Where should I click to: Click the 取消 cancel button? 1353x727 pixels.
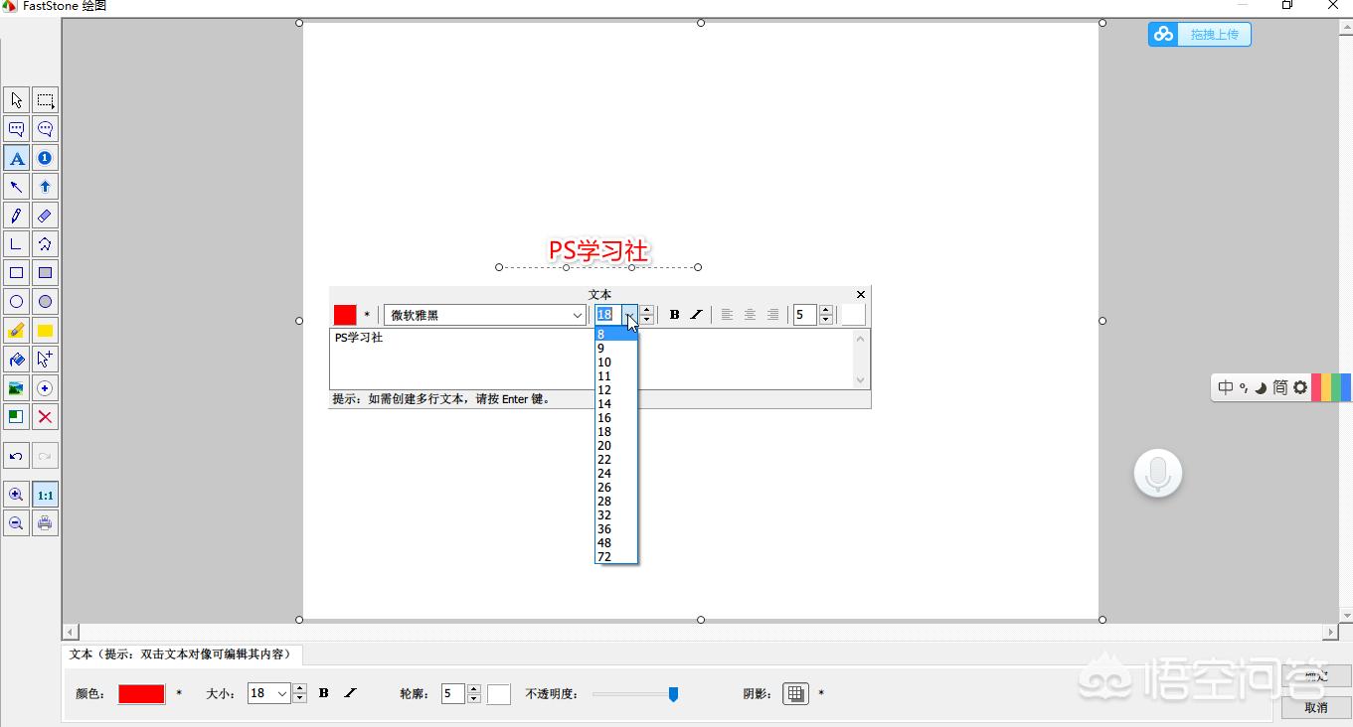[x=1315, y=707]
